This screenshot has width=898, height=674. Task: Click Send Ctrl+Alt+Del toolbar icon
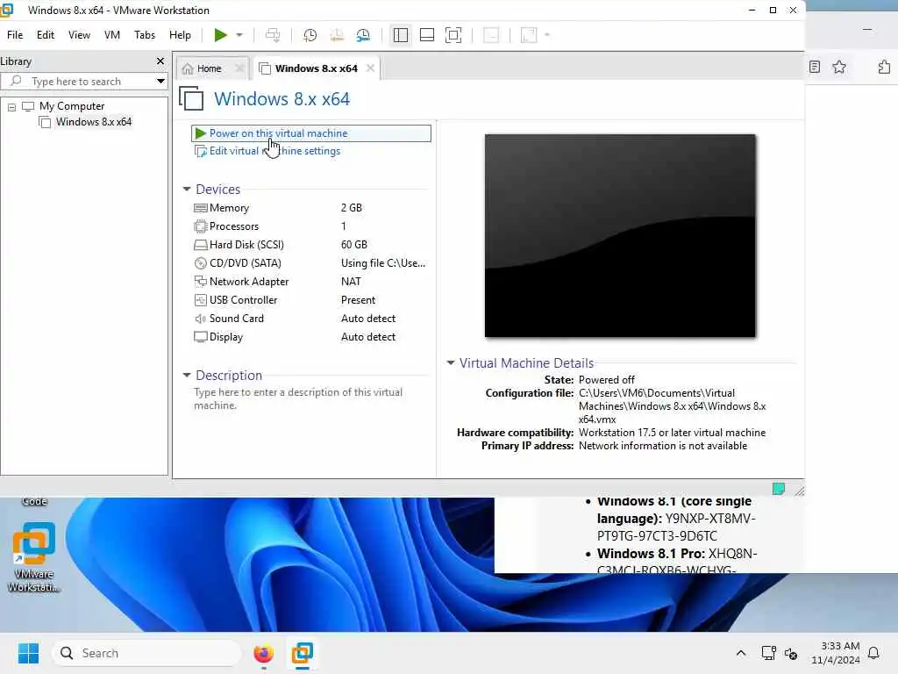pyautogui.click(x=274, y=35)
